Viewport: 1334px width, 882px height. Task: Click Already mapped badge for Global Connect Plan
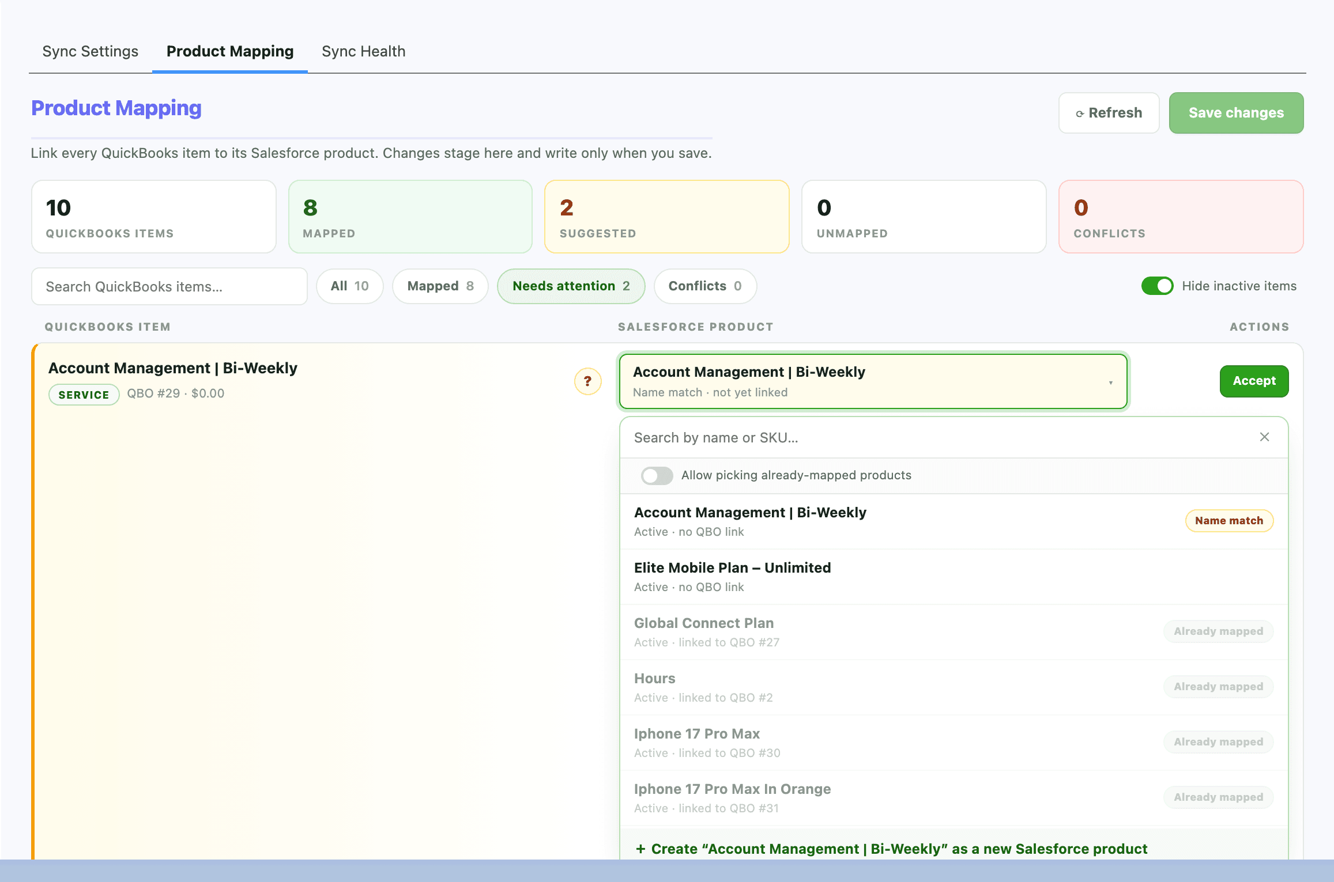click(x=1219, y=631)
